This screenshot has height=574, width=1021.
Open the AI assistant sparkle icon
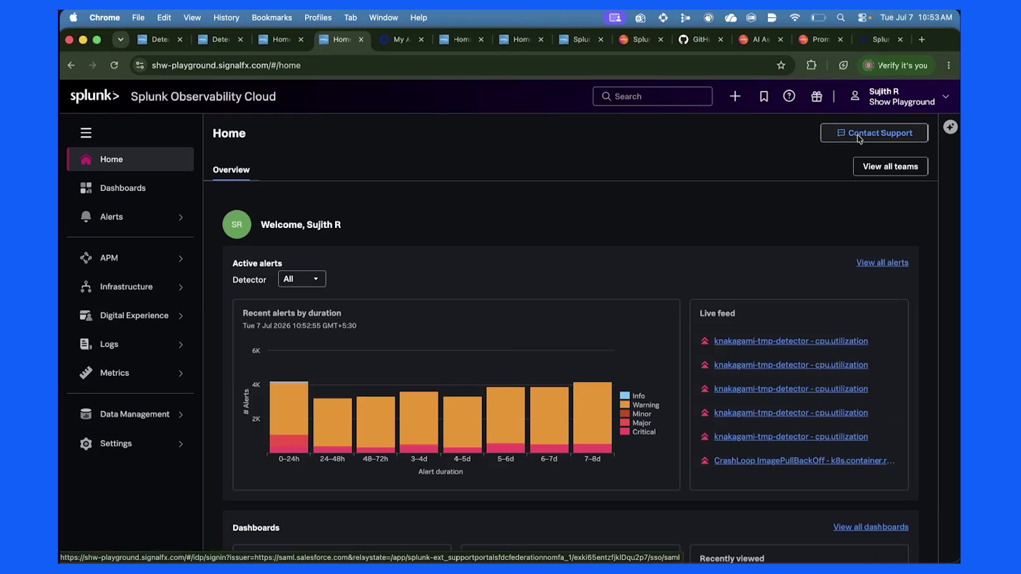pos(950,127)
